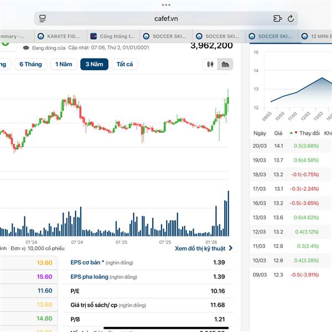Open the reader view icon in address bar
The width and height of the screenshot is (332, 332).
[x=43, y=18]
